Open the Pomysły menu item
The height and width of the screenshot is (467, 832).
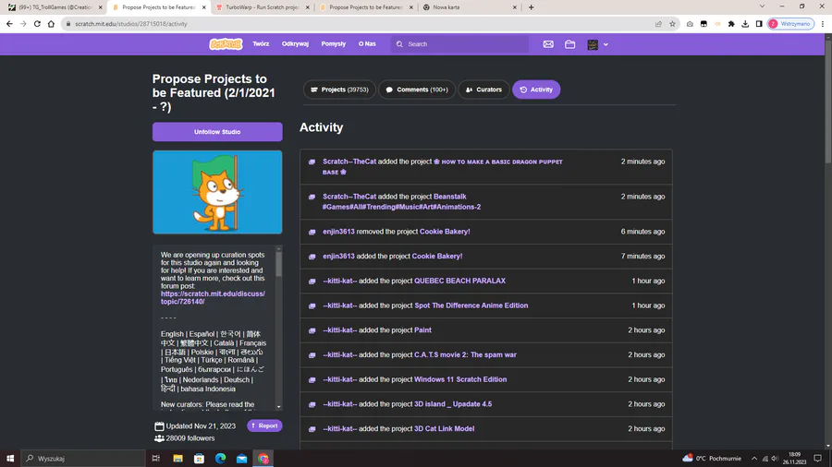pyautogui.click(x=333, y=44)
